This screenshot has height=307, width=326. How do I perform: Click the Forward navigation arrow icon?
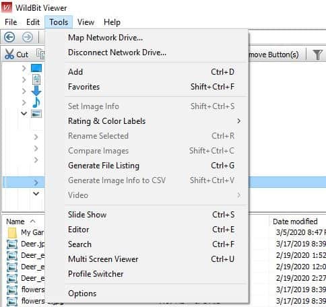(x=28, y=37)
